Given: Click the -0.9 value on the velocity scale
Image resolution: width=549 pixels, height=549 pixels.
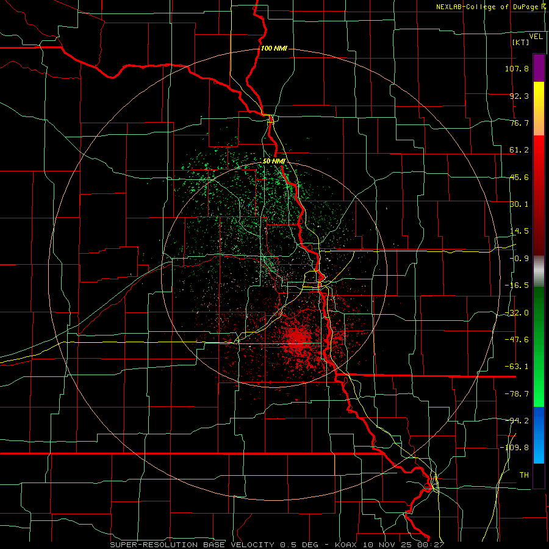Looking at the screenshot, I should (519, 259).
